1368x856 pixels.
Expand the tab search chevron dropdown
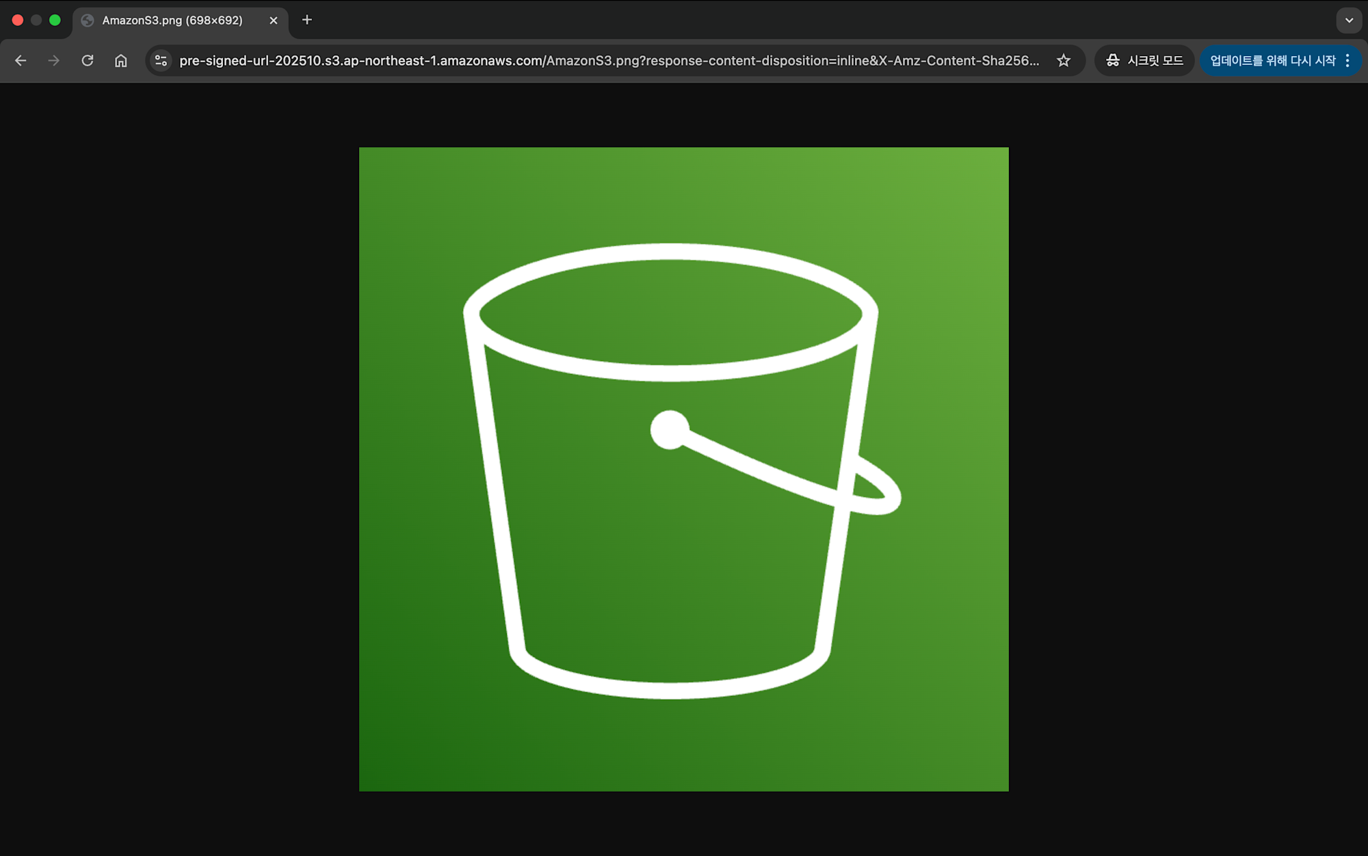[1349, 21]
